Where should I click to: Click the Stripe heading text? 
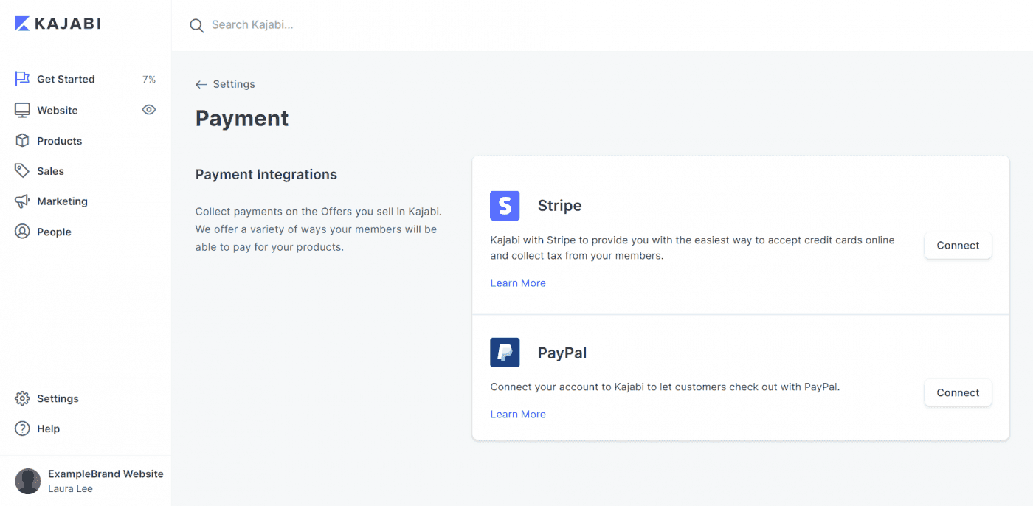(559, 206)
